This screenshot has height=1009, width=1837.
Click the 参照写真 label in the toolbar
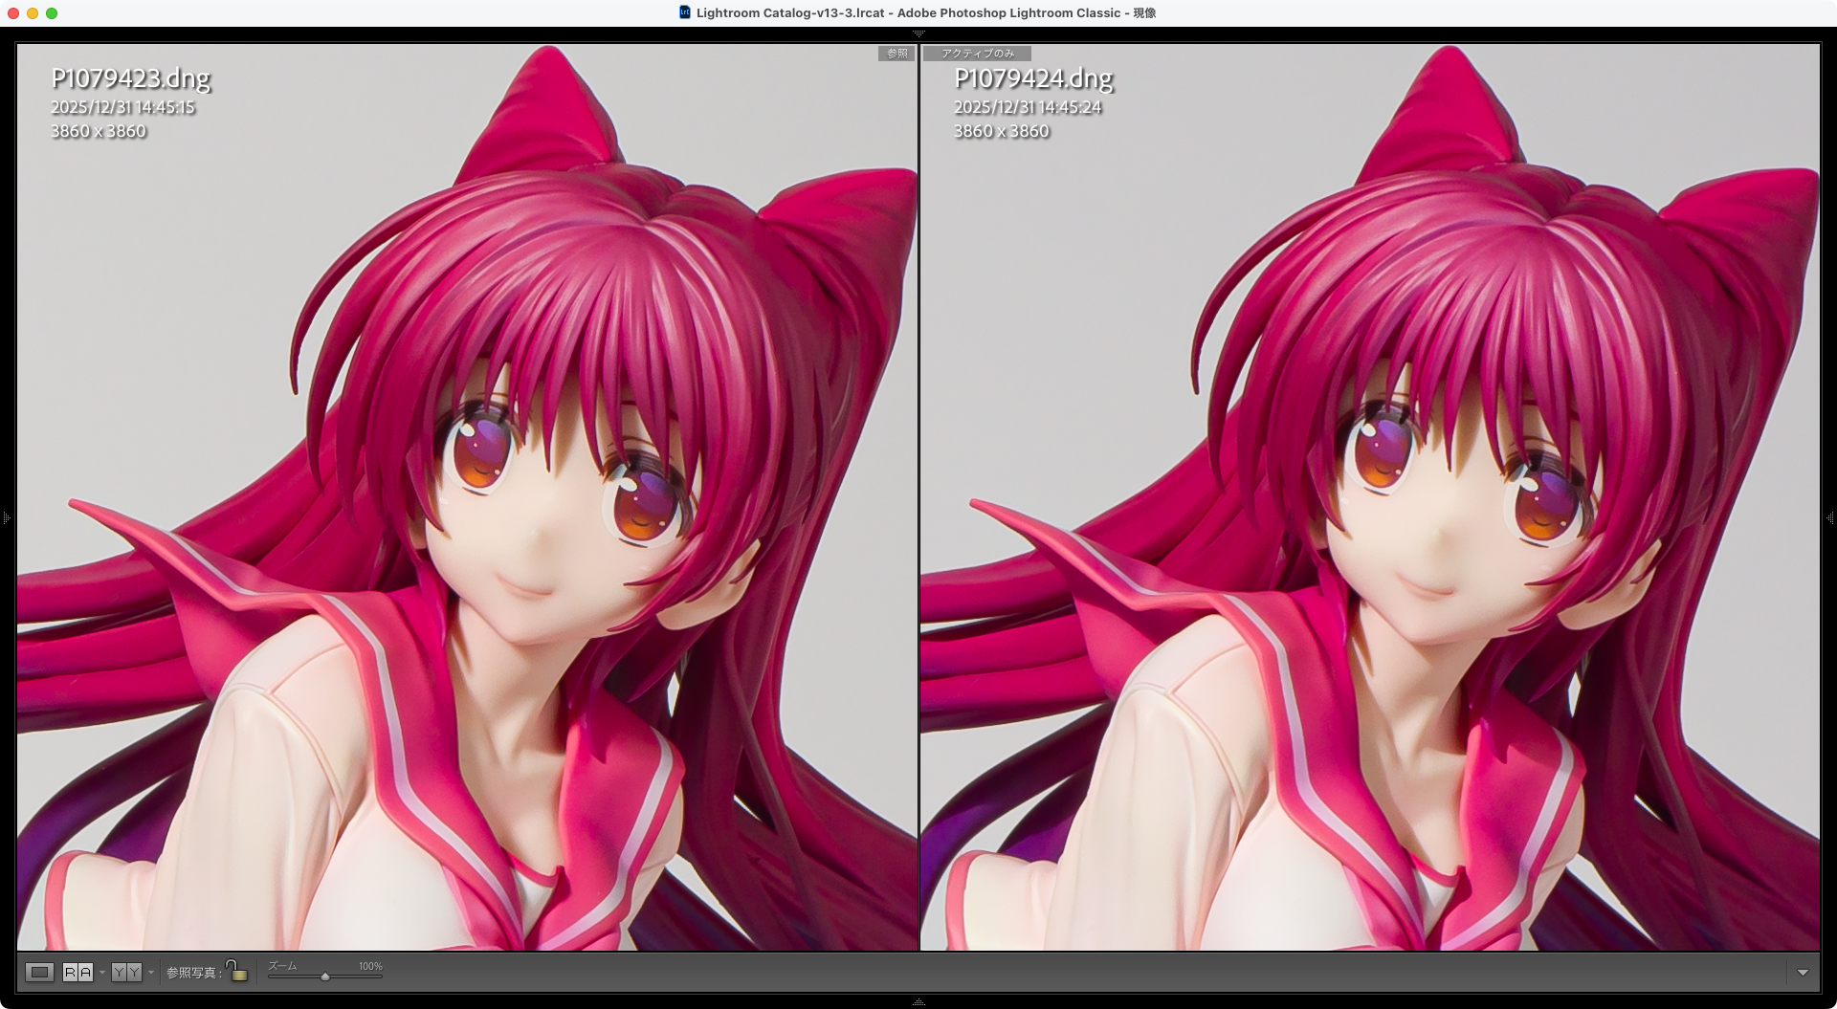pos(194,973)
